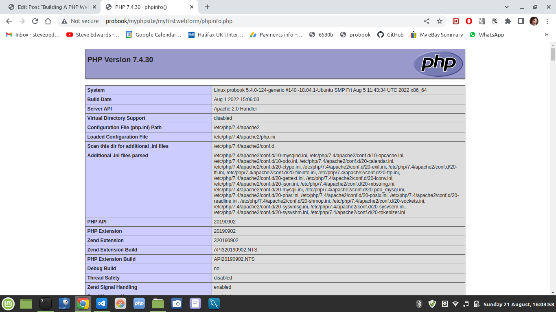This screenshot has width=556, height=312.
Task: Launch Visual Studio Code from the taskbar
Action: click(x=101, y=303)
